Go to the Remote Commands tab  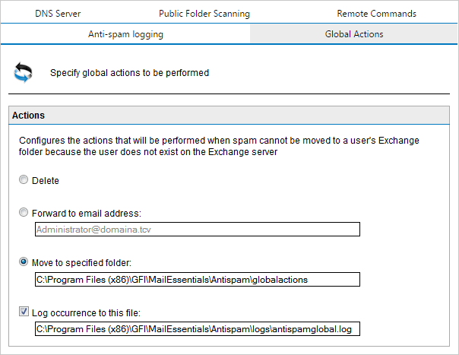coord(376,14)
